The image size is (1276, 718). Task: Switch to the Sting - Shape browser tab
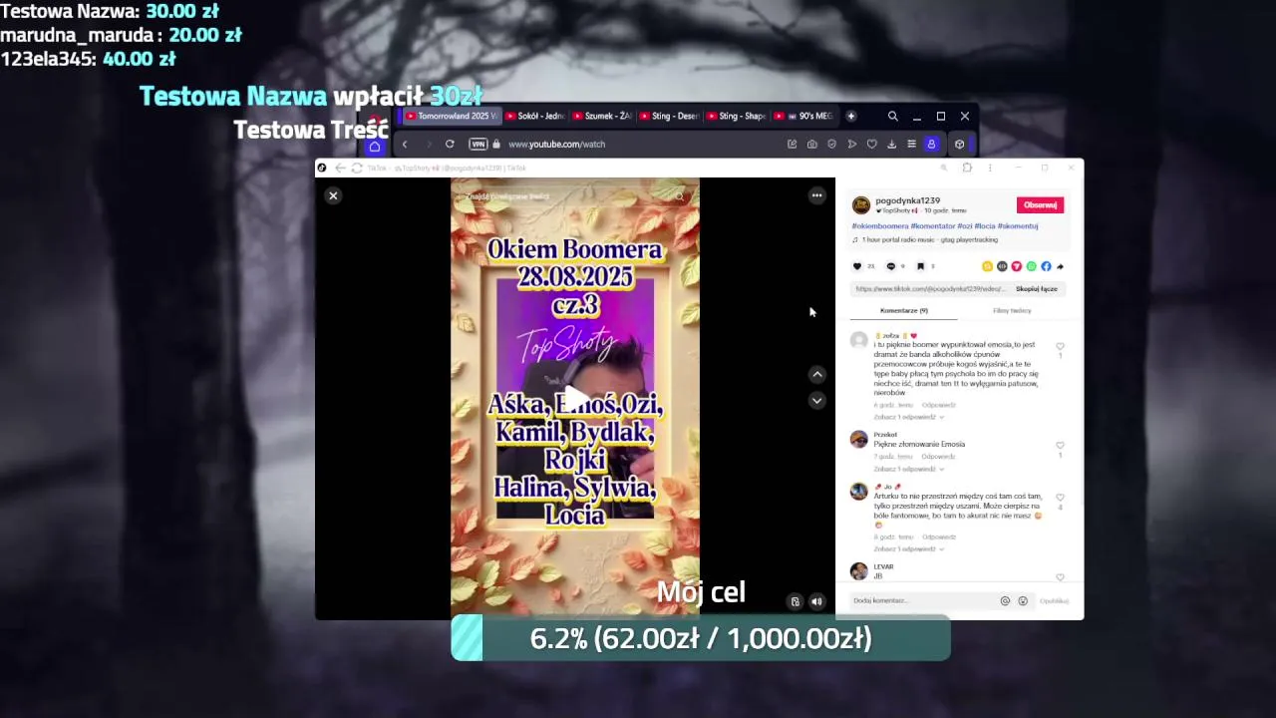tap(736, 117)
